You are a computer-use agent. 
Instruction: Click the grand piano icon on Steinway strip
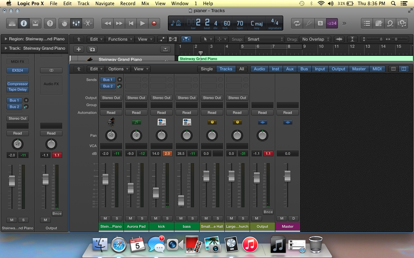click(111, 122)
